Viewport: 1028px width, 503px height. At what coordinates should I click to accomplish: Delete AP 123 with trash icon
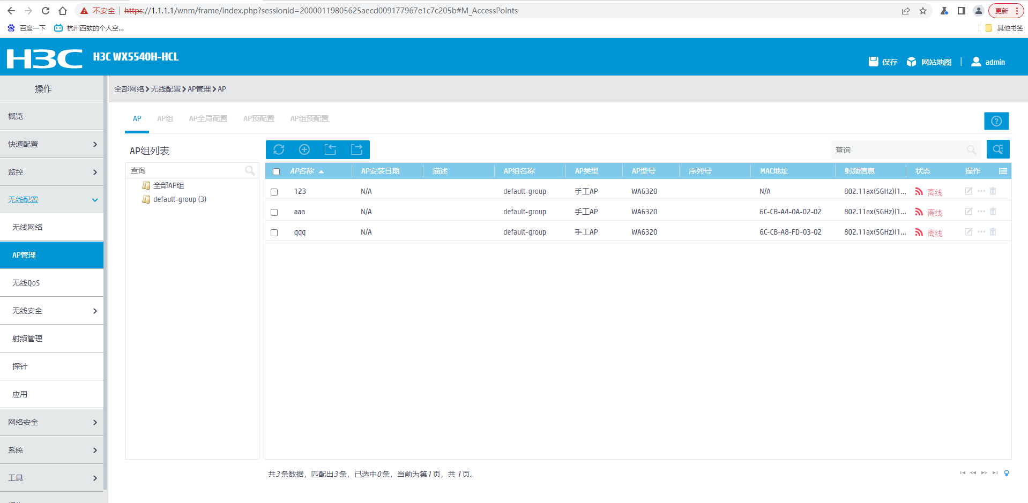coord(993,191)
